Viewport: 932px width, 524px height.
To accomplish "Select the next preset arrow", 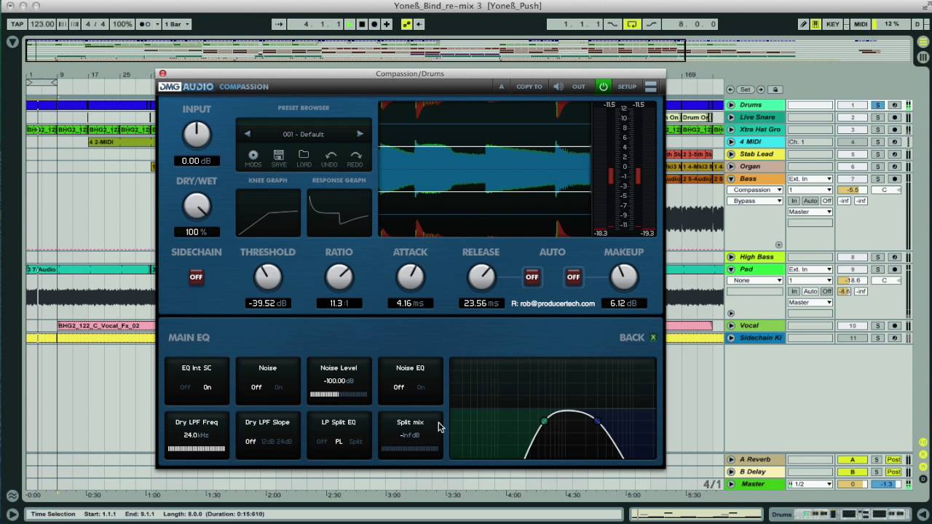I will (360, 134).
